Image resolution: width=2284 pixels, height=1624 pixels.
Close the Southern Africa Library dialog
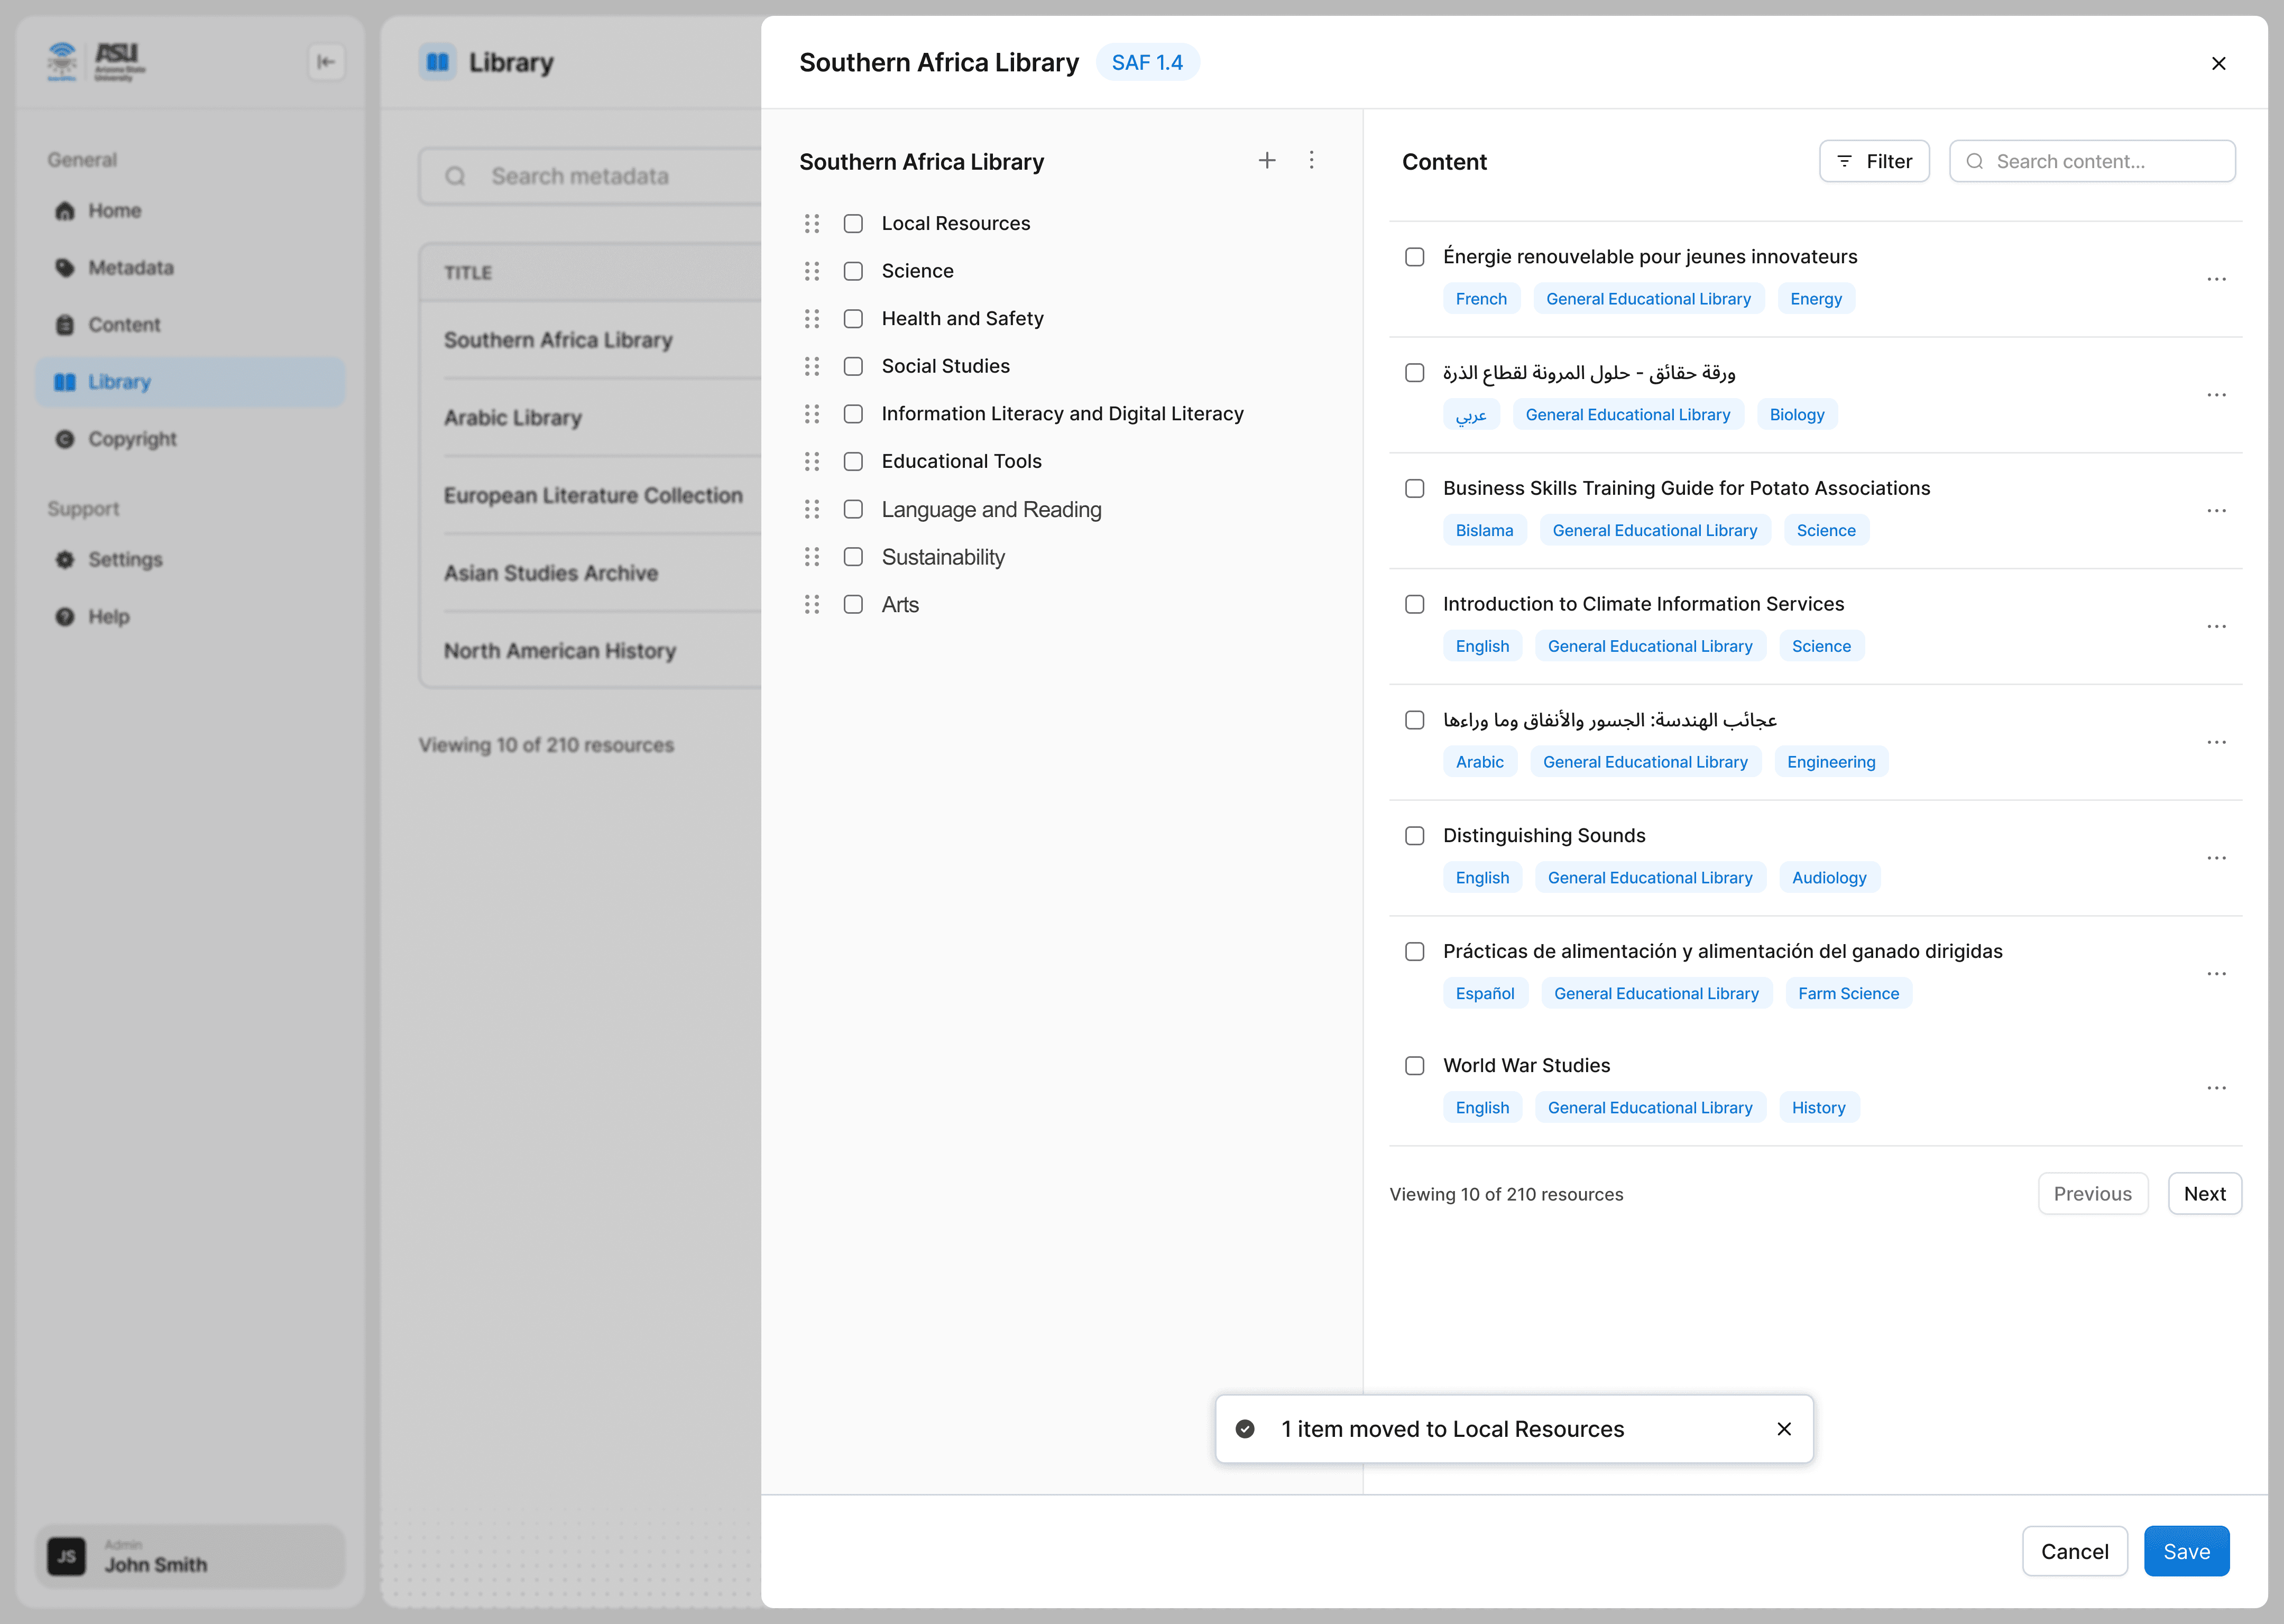[2218, 63]
